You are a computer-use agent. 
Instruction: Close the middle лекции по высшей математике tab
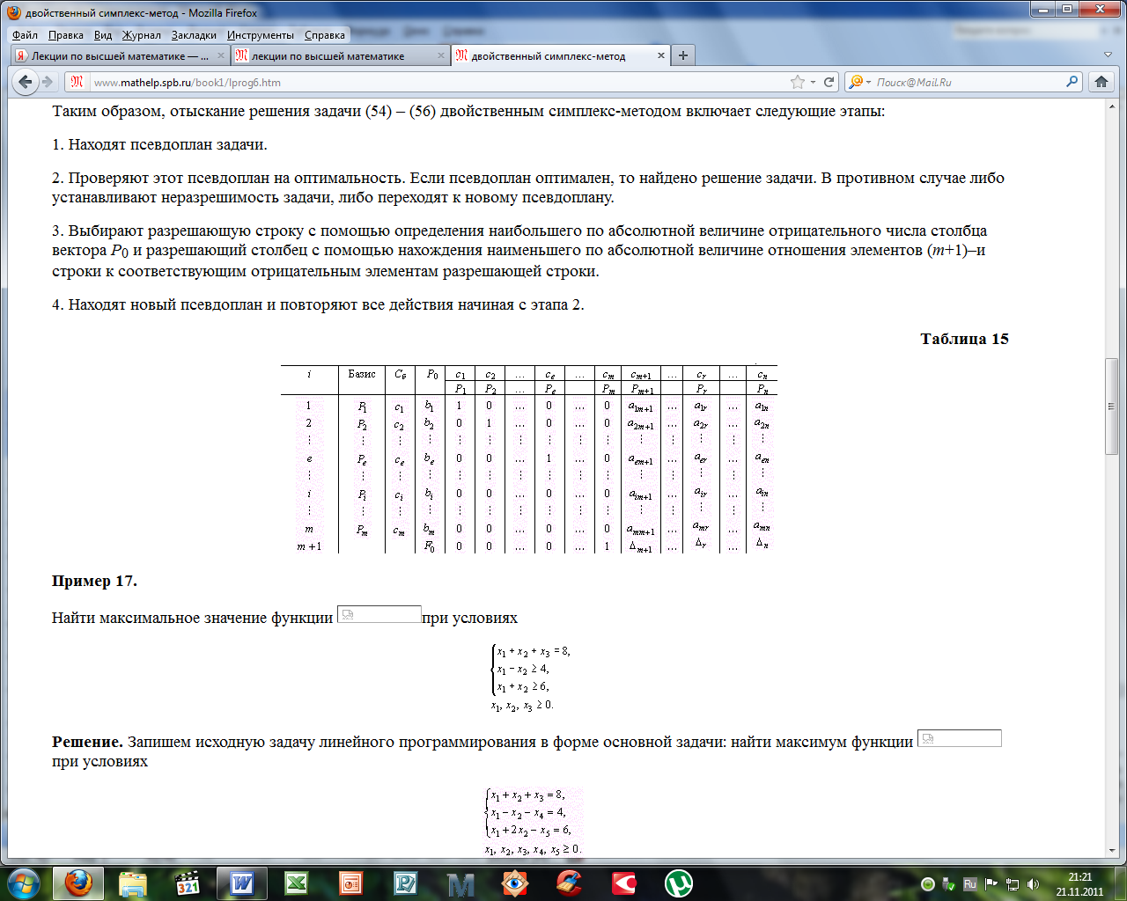[441, 55]
